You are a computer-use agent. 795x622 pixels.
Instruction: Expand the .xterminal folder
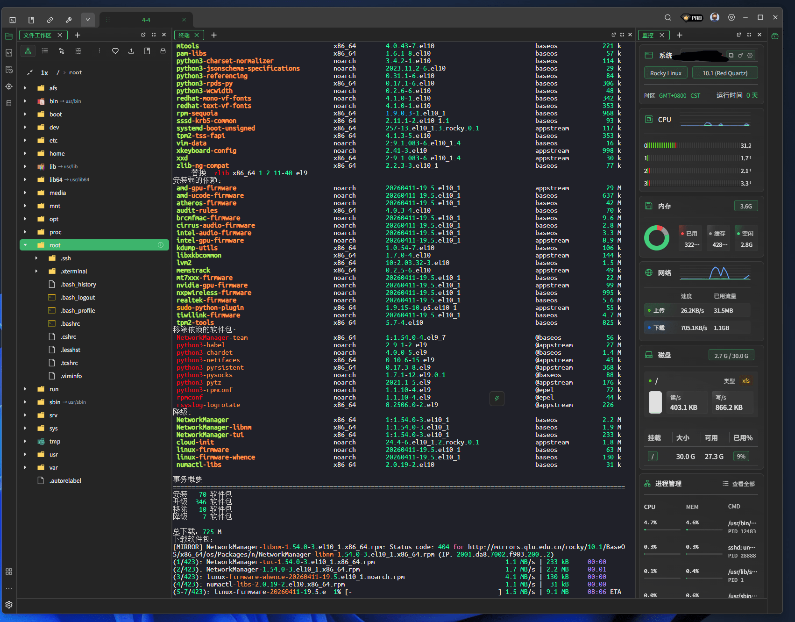click(36, 271)
